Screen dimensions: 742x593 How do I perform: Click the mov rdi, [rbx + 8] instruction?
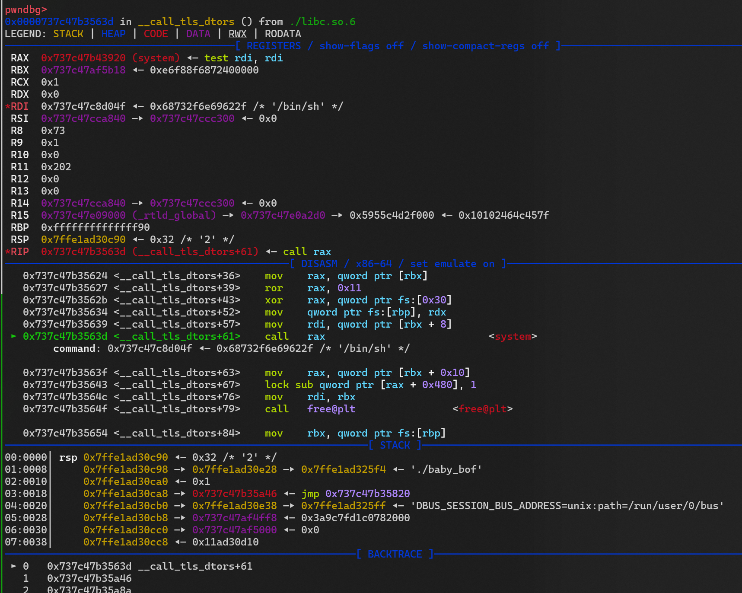coord(358,324)
